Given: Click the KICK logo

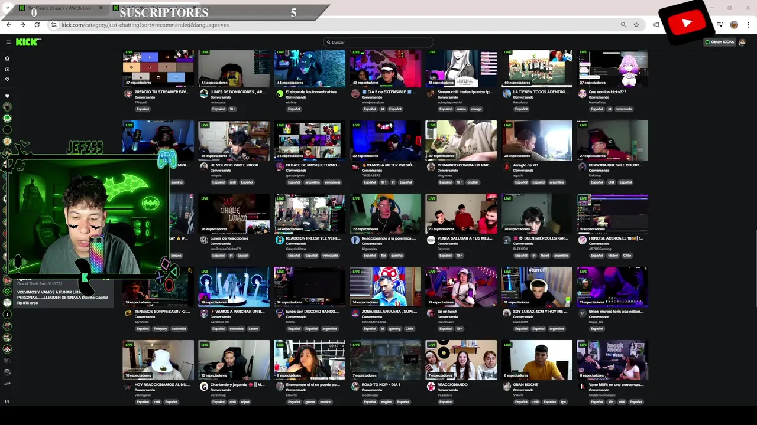Looking at the screenshot, I should 28,42.
